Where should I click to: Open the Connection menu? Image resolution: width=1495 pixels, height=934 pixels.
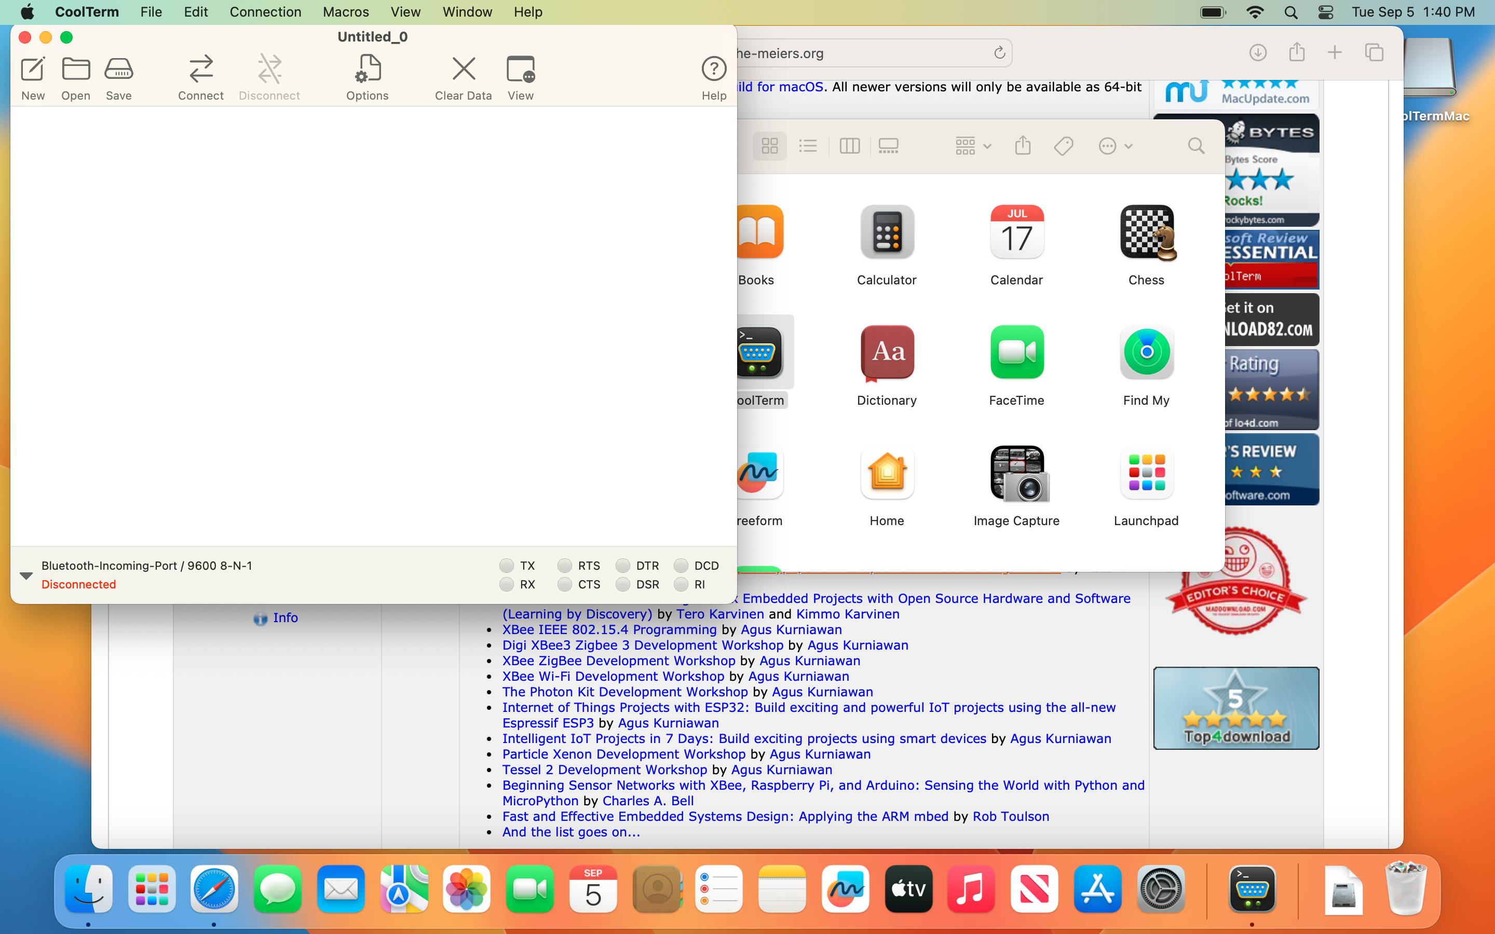pyautogui.click(x=265, y=12)
